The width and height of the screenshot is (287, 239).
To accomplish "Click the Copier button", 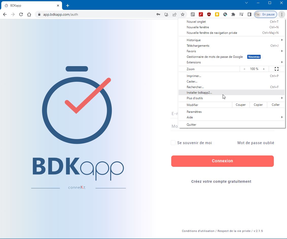I will (258, 105).
